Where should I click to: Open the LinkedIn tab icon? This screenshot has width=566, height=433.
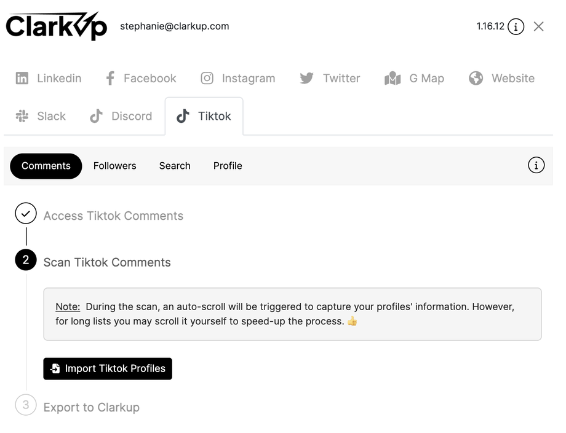[22, 79]
